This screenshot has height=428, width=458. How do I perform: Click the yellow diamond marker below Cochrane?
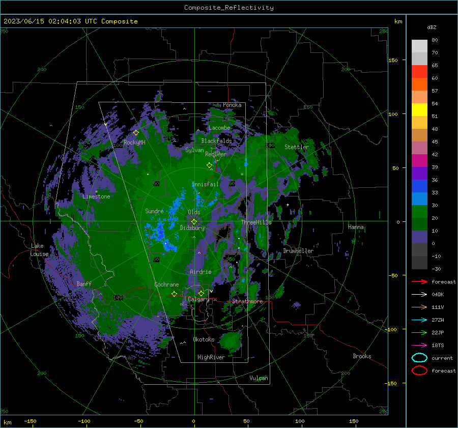pos(174,294)
